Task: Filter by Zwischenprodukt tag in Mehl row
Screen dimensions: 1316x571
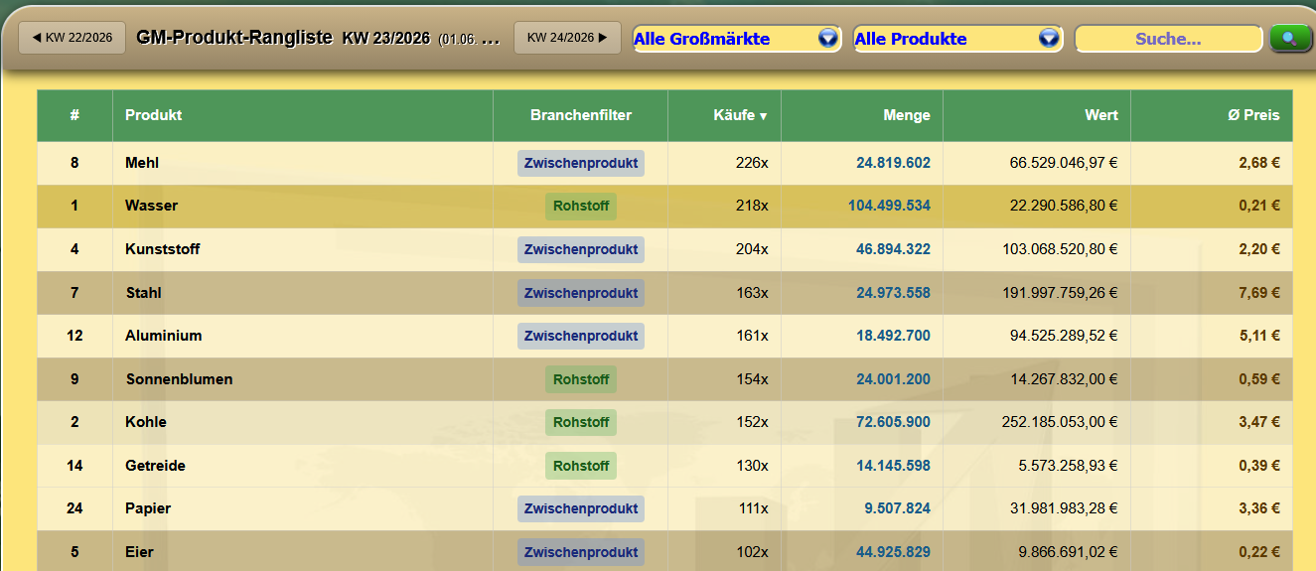Action: point(581,163)
